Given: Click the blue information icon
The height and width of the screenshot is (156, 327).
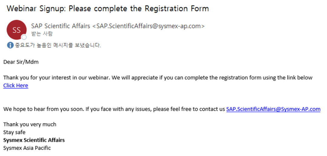Looking at the screenshot, I should tap(10, 45).
